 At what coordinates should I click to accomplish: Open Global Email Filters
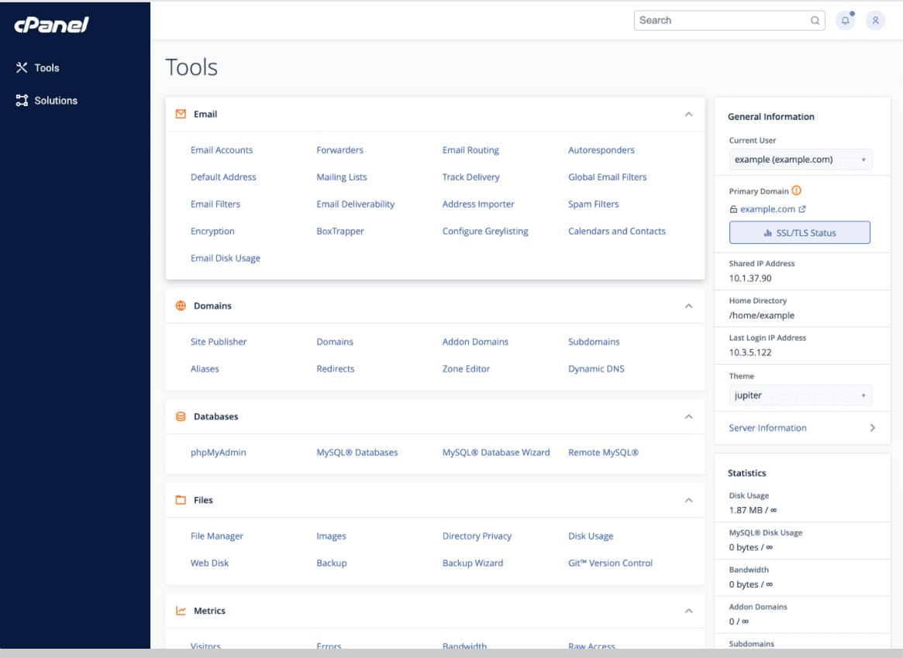point(607,177)
